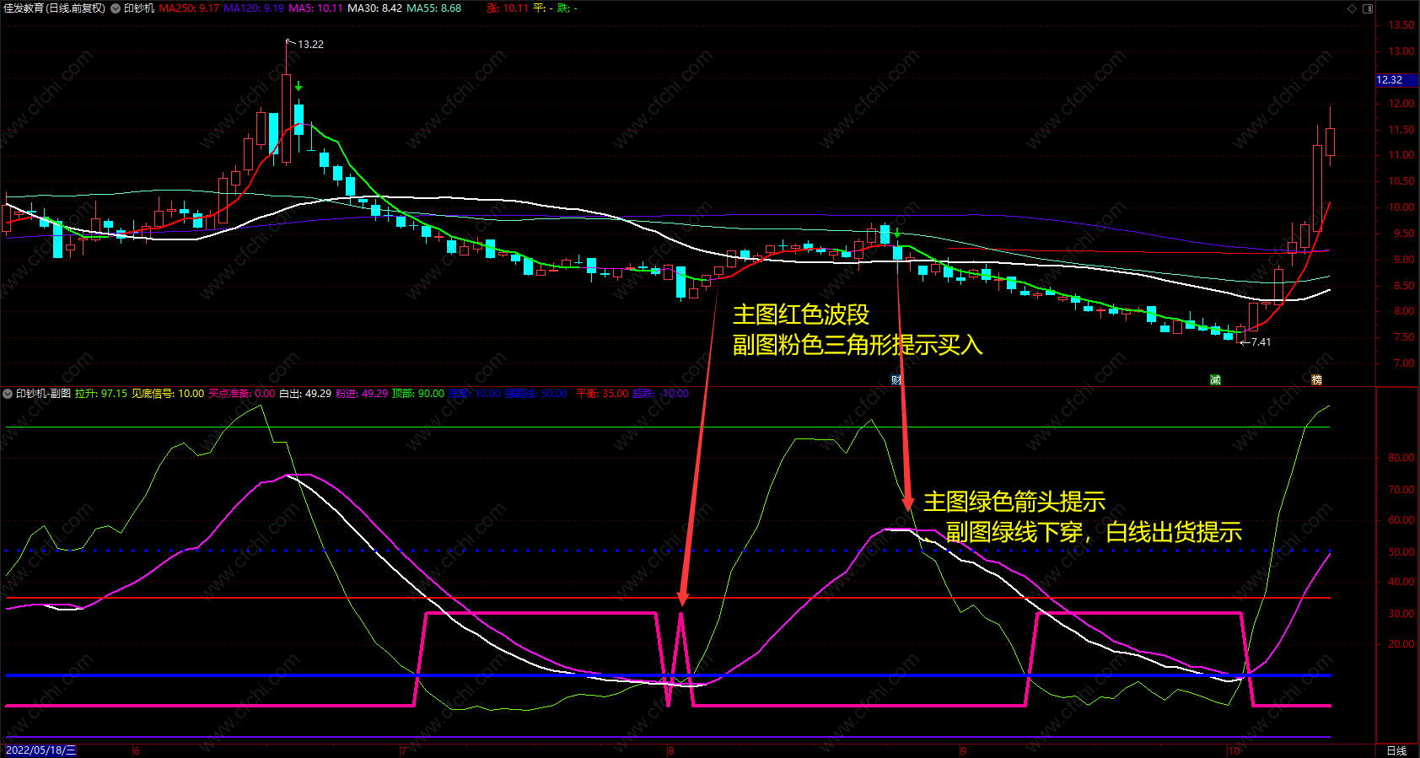Click the month 9 marker on time axis
This screenshot has height=758, width=1420.
point(963,750)
